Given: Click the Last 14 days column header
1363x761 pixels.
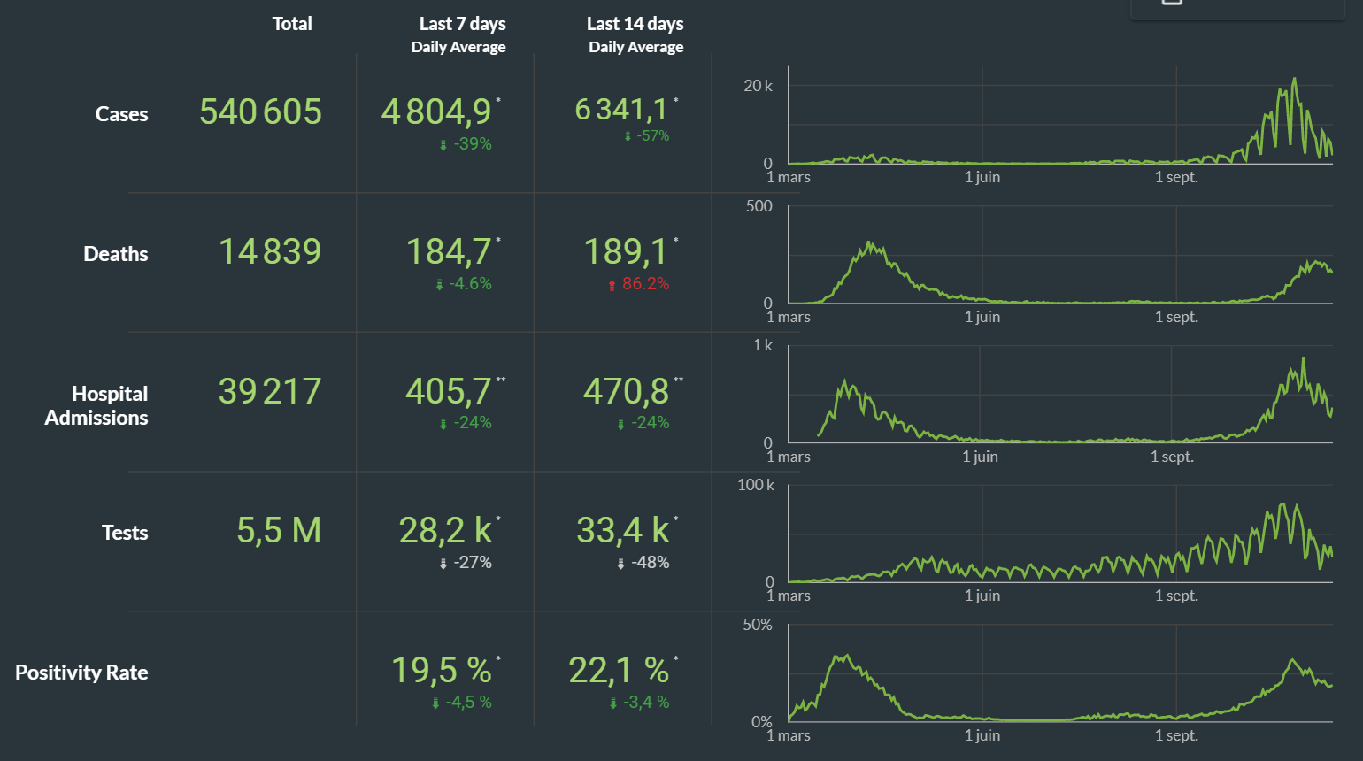Looking at the screenshot, I should tap(635, 34).
